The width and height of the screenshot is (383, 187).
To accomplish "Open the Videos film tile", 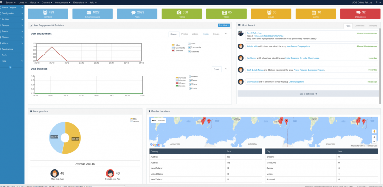I will tap(226, 14).
